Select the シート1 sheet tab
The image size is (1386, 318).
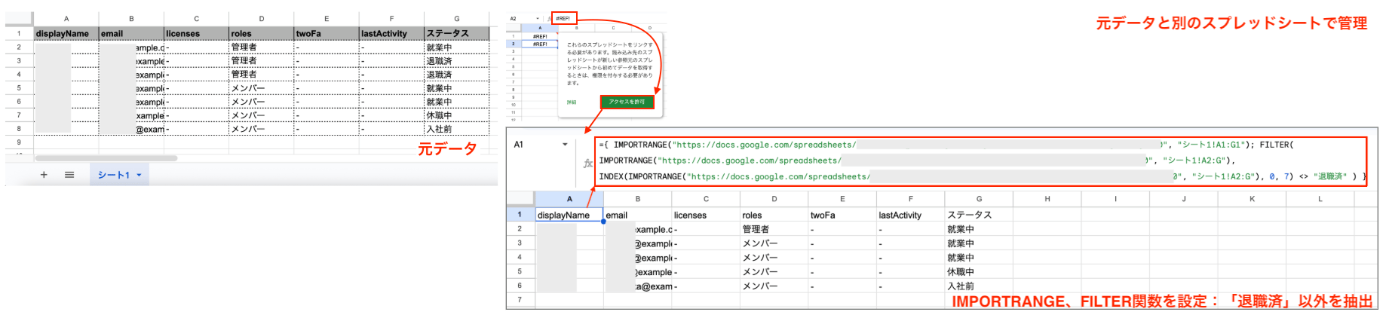[x=118, y=175]
